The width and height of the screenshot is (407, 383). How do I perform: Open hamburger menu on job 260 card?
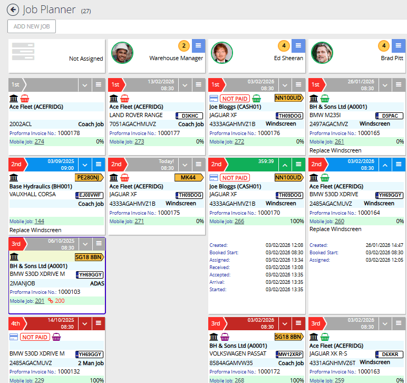click(x=399, y=165)
